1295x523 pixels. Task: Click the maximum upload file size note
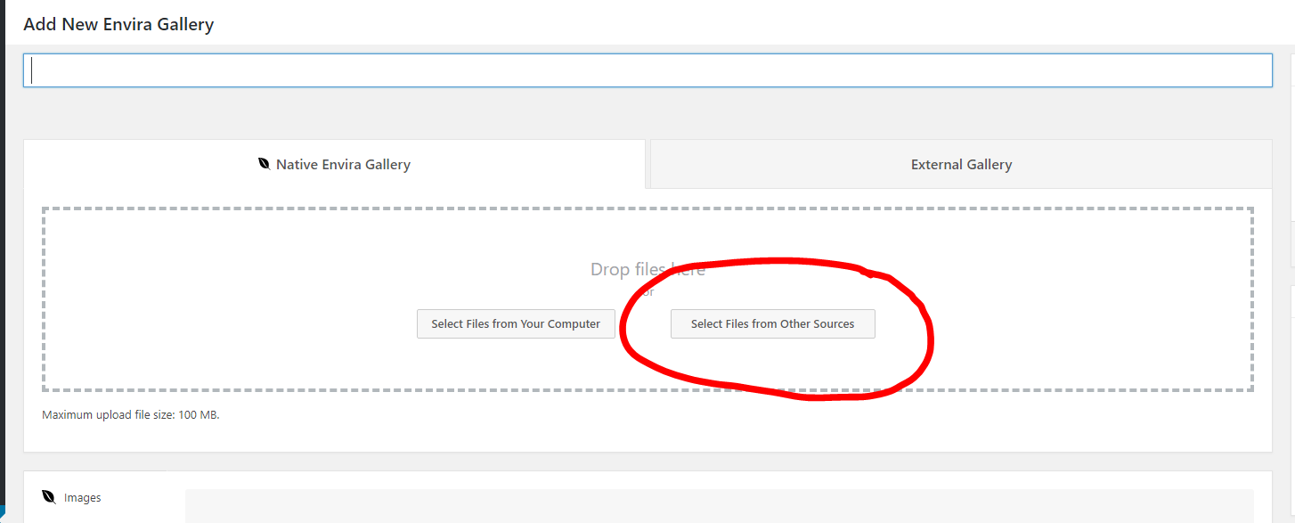131,415
